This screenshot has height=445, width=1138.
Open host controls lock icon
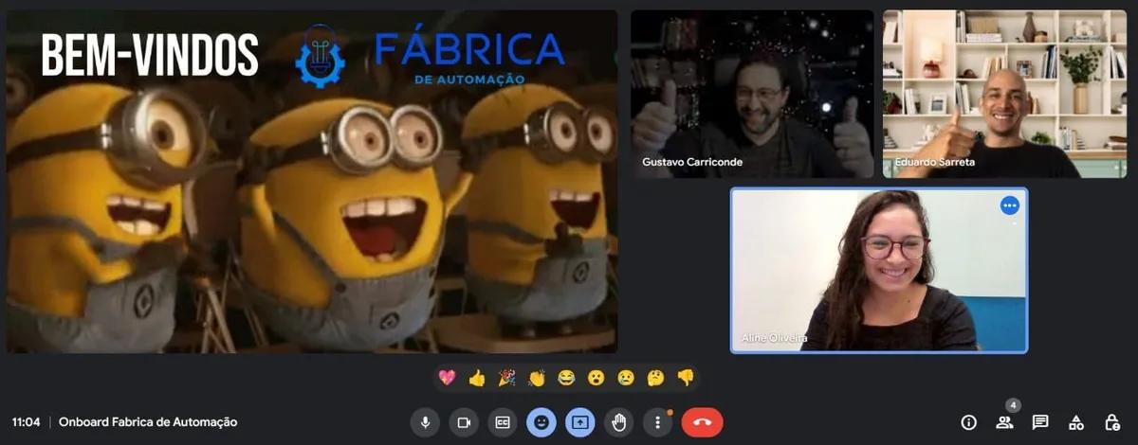click(1112, 422)
